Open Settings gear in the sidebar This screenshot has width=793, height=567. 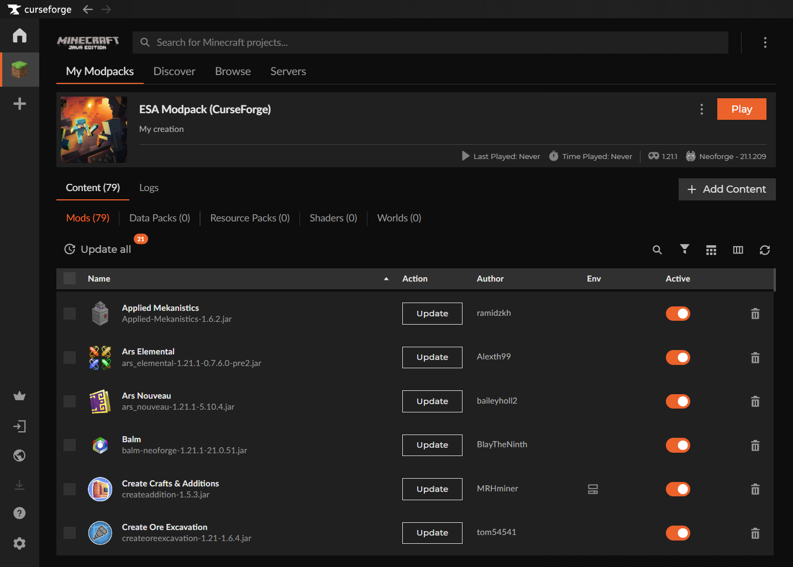tap(19, 543)
